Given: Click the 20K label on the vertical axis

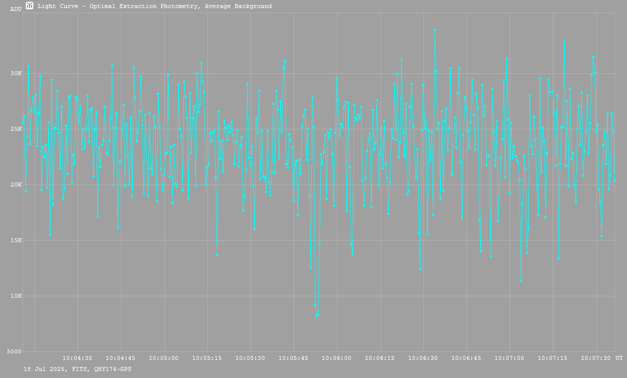Looking at the screenshot, I should pyautogui.click(x=16, y=185).
